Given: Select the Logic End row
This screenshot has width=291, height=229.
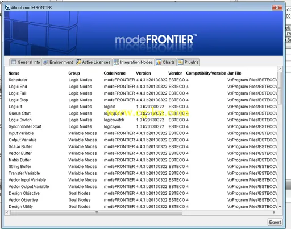Looking at the screenshot, I should tap(143, 87).
